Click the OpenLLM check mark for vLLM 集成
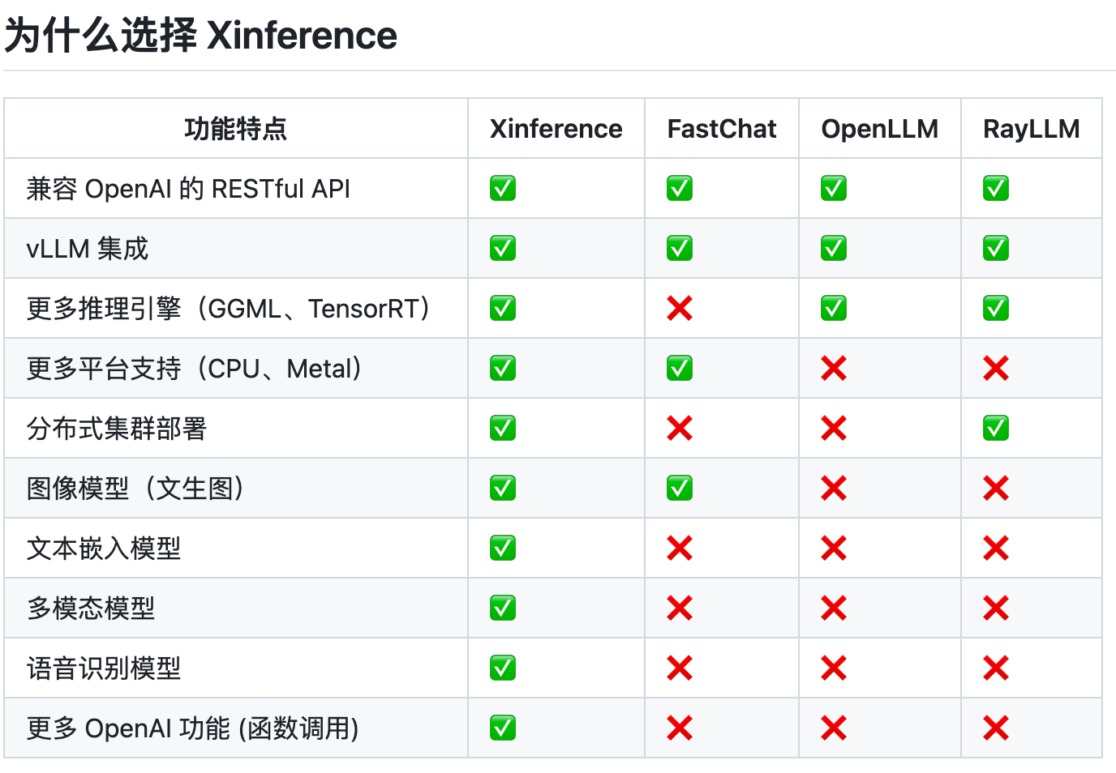Viewport: 1116px width, 773px height. point(834,248)
